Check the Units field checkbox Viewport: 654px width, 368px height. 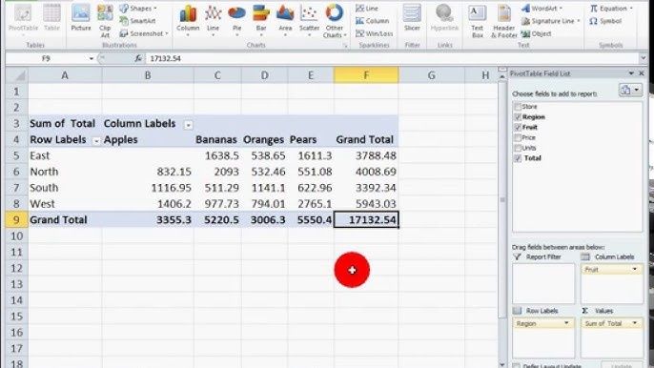tap(518, 148)
